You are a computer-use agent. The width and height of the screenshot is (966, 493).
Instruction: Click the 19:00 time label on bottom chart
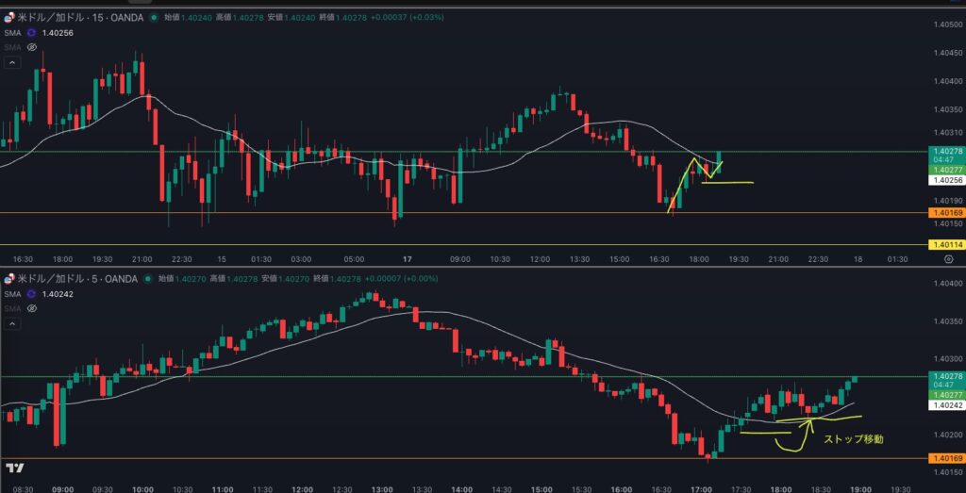858,489
